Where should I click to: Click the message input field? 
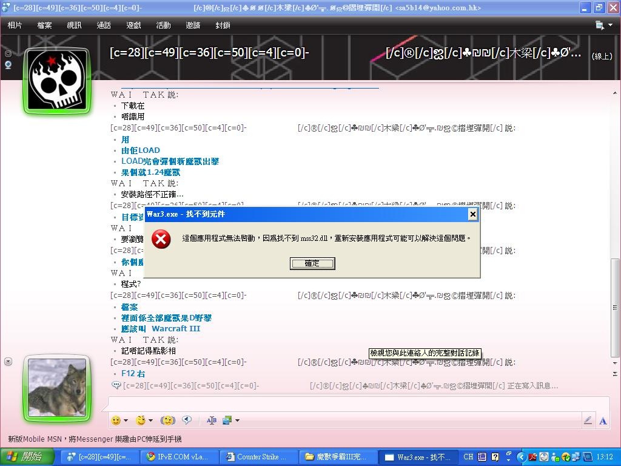click(358, 404)
